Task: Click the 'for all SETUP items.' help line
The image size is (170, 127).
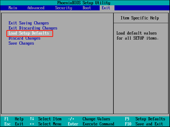Action: (x=137, y=38)
